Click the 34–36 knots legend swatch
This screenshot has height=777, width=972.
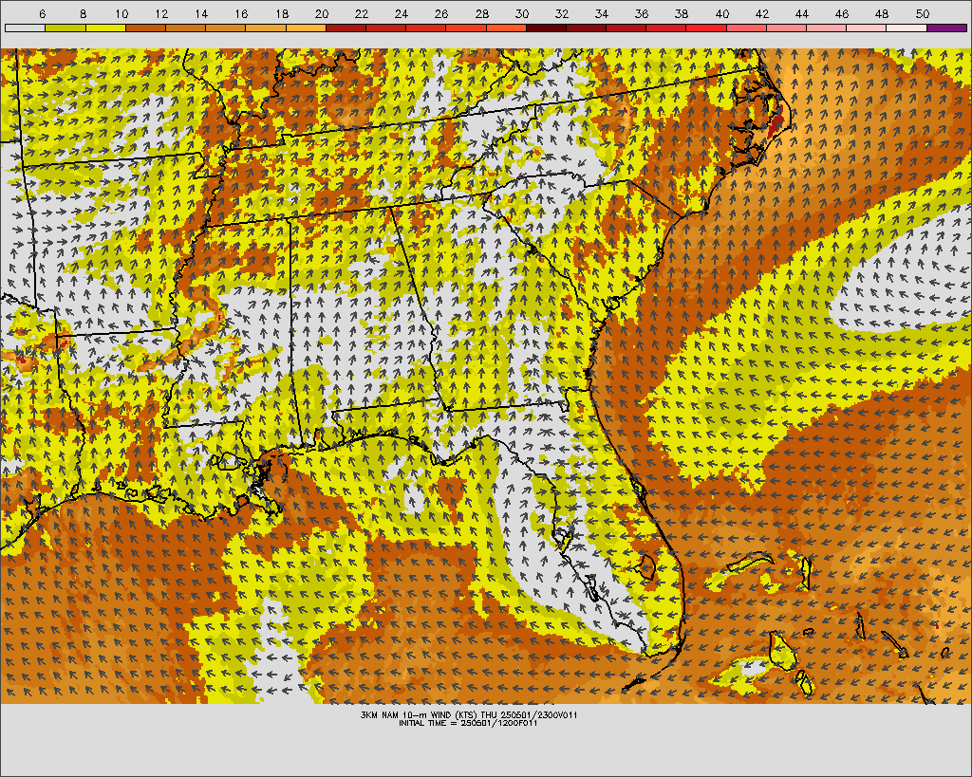626,28
